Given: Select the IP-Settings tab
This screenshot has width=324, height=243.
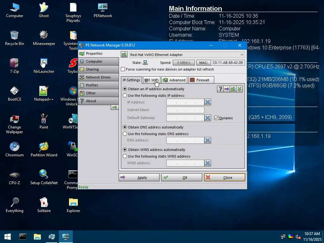Looking at the screenshot, I should [131, 80].
